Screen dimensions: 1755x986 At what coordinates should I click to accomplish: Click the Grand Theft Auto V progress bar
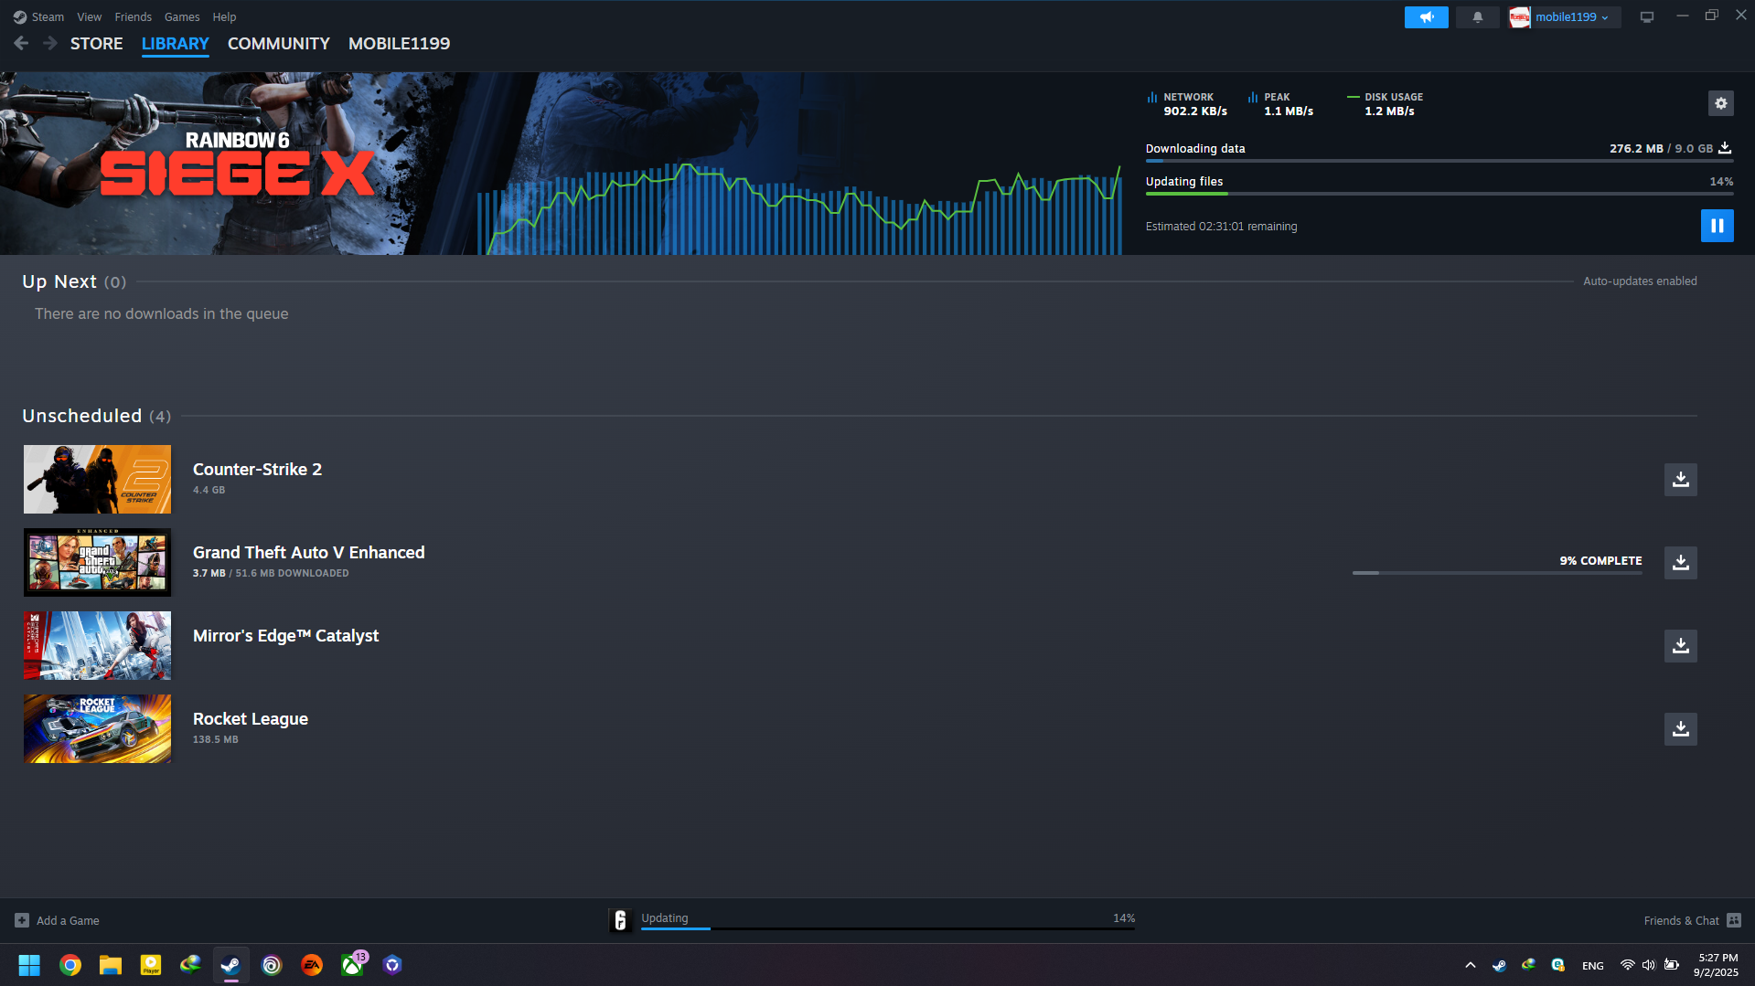click(x=1497, y=573)
